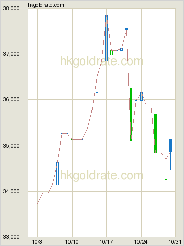Click the hkgoldrate.com title text

pos(46,5)
